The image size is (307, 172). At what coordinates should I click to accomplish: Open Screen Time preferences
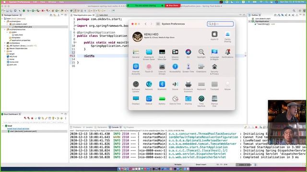[x=188, y=68]
